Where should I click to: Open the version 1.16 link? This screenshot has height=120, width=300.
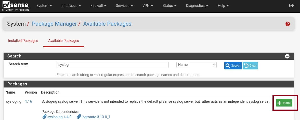(29, 101)
